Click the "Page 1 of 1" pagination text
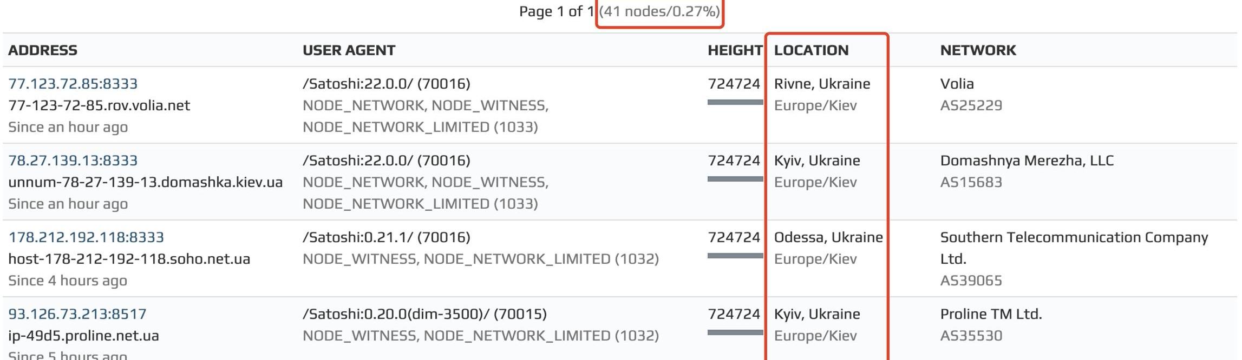1242x360 pixels. (x=557, y=11)
